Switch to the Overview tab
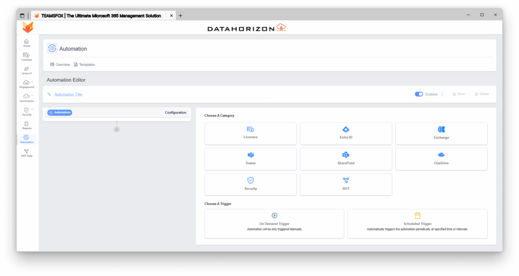The image size is (519, 276). pos(60,64)
